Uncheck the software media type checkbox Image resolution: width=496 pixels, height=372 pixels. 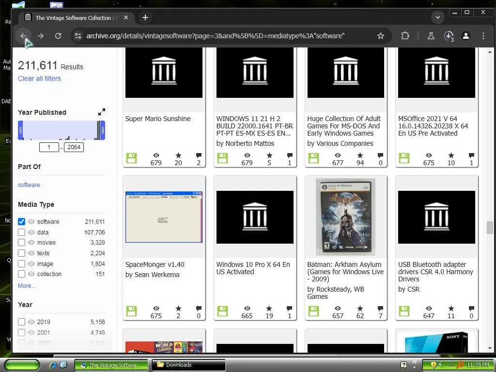[x=21, y=221]
